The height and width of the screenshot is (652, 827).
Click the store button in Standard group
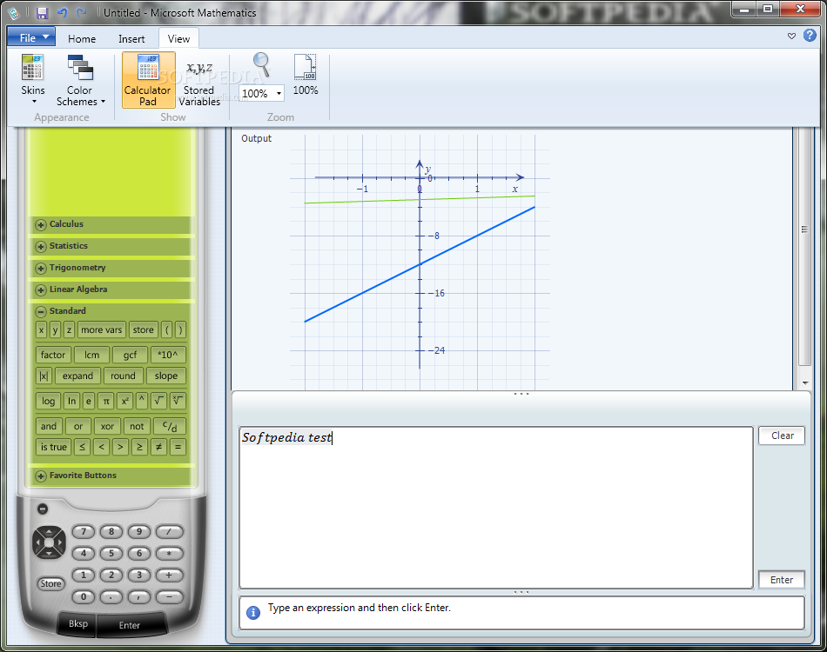tap(143, 330)
